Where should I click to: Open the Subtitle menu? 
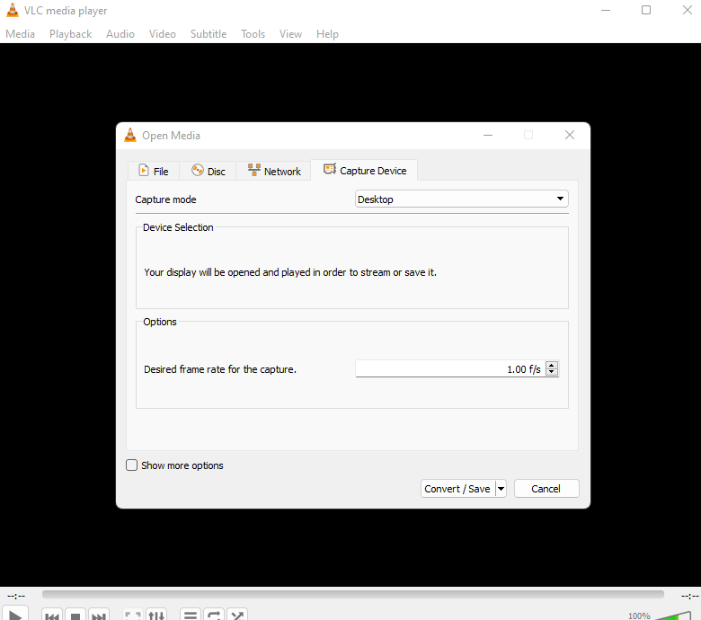(209, 34)
